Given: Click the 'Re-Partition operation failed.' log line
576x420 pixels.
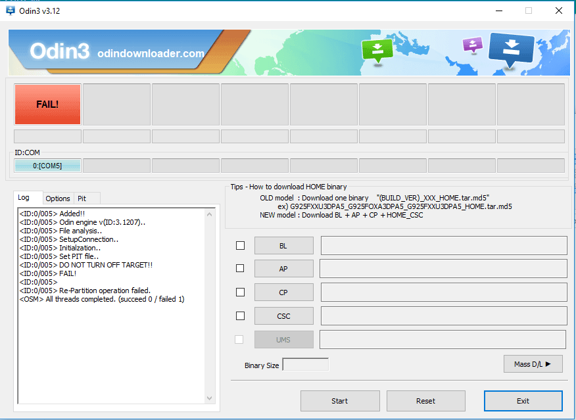Looking at the screenshot, I should click(x=85, y=291).
